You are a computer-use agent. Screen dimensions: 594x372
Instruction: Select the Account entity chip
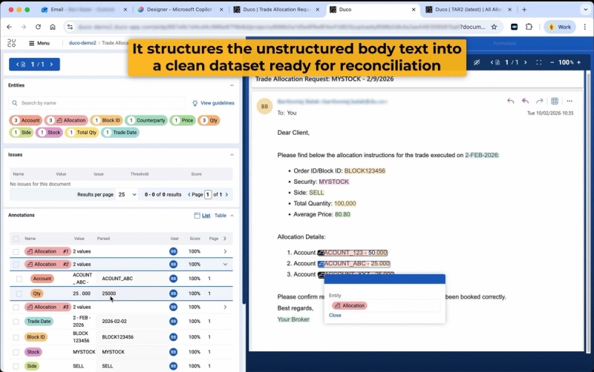(x=25, y=120)
